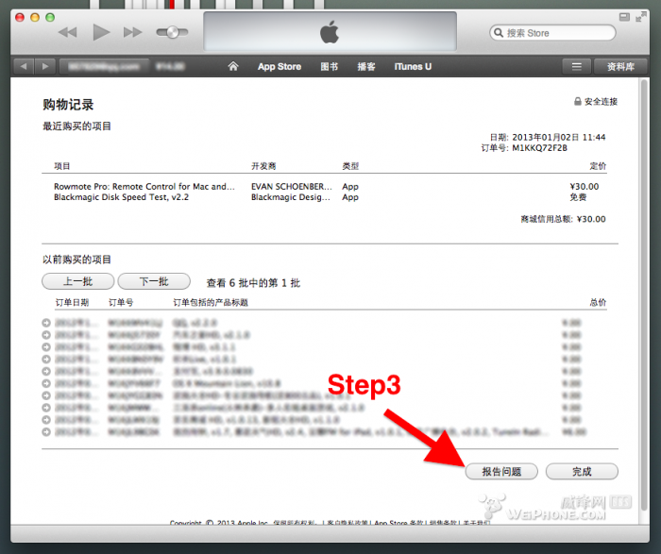Click order number M1KKQ72F2B
This screenshot has width=661, height=554.
tap(539, 148)
